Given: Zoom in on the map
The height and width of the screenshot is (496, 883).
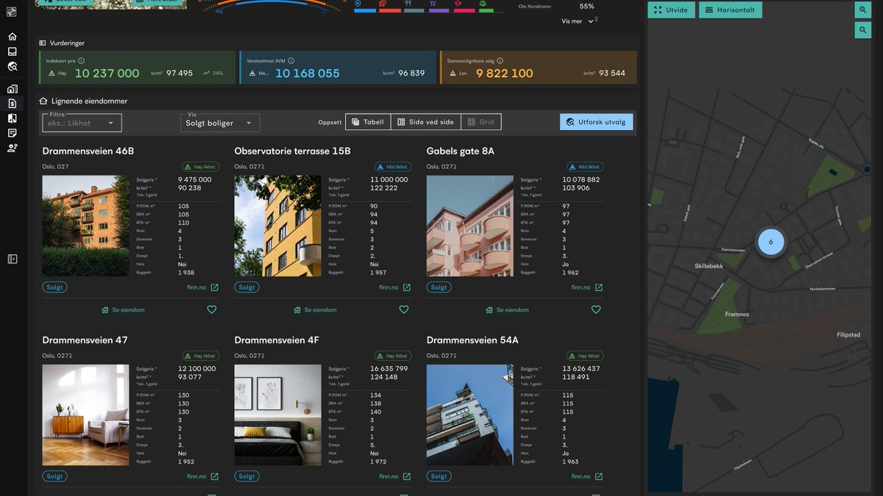Looking at the screenshot, I should click(x=862, y=10).
